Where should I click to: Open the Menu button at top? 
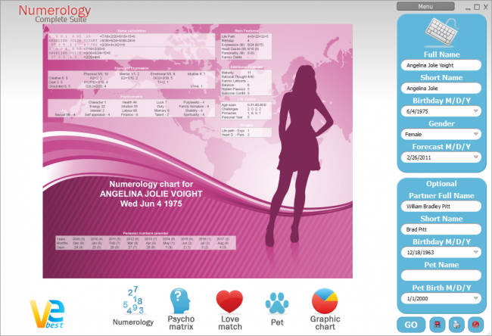[x=425, y=6]
